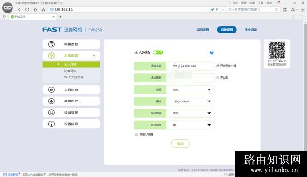Click the FAST 迅捷网络 logo
The image size is (307, 177).
(62, 30)
